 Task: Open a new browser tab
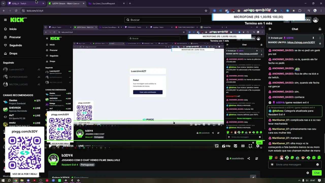[x=130, y=4]
